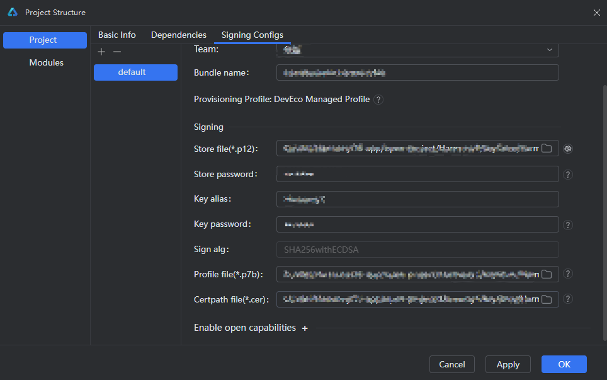Open help icon next to Key password
Viewport: 607px width, 380px height.
tap(568, 225)
